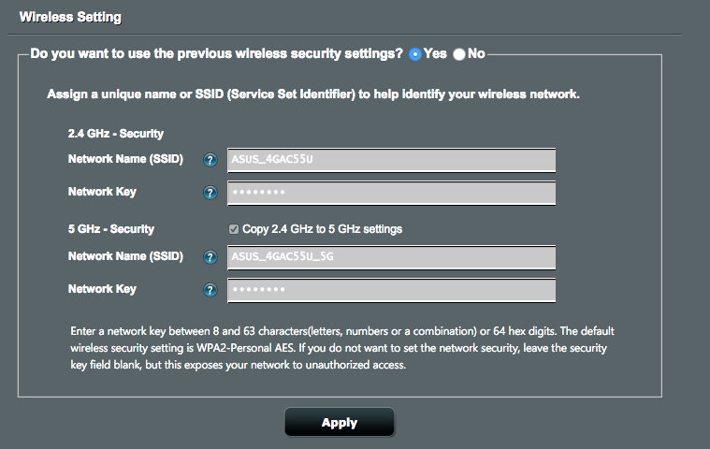Click the 5 GHz Network Key password field
The height and width of the screenshot is (449, 710).
391,290
